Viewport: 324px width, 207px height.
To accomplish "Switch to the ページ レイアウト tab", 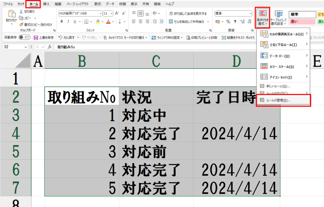I will [78, 4].
